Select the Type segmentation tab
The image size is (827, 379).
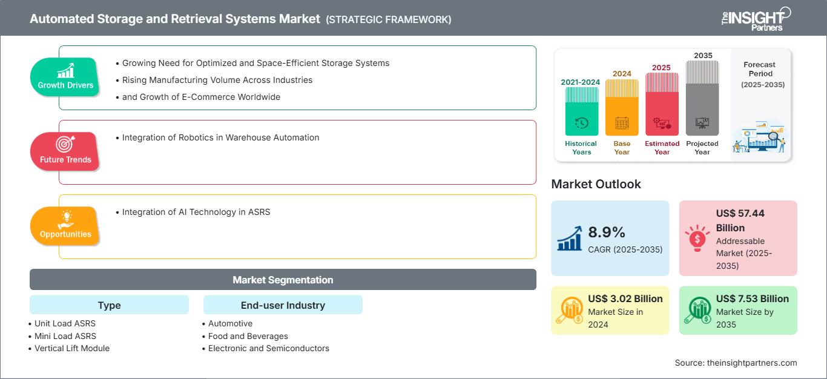(109, 305)
